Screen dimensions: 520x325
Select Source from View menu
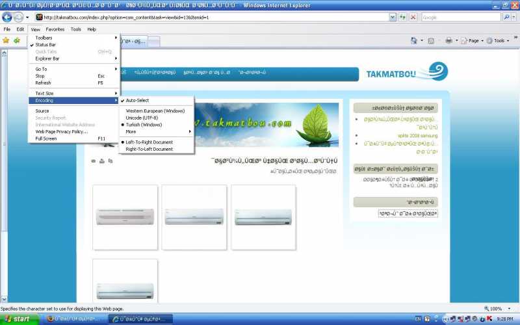tap(42, 110)
